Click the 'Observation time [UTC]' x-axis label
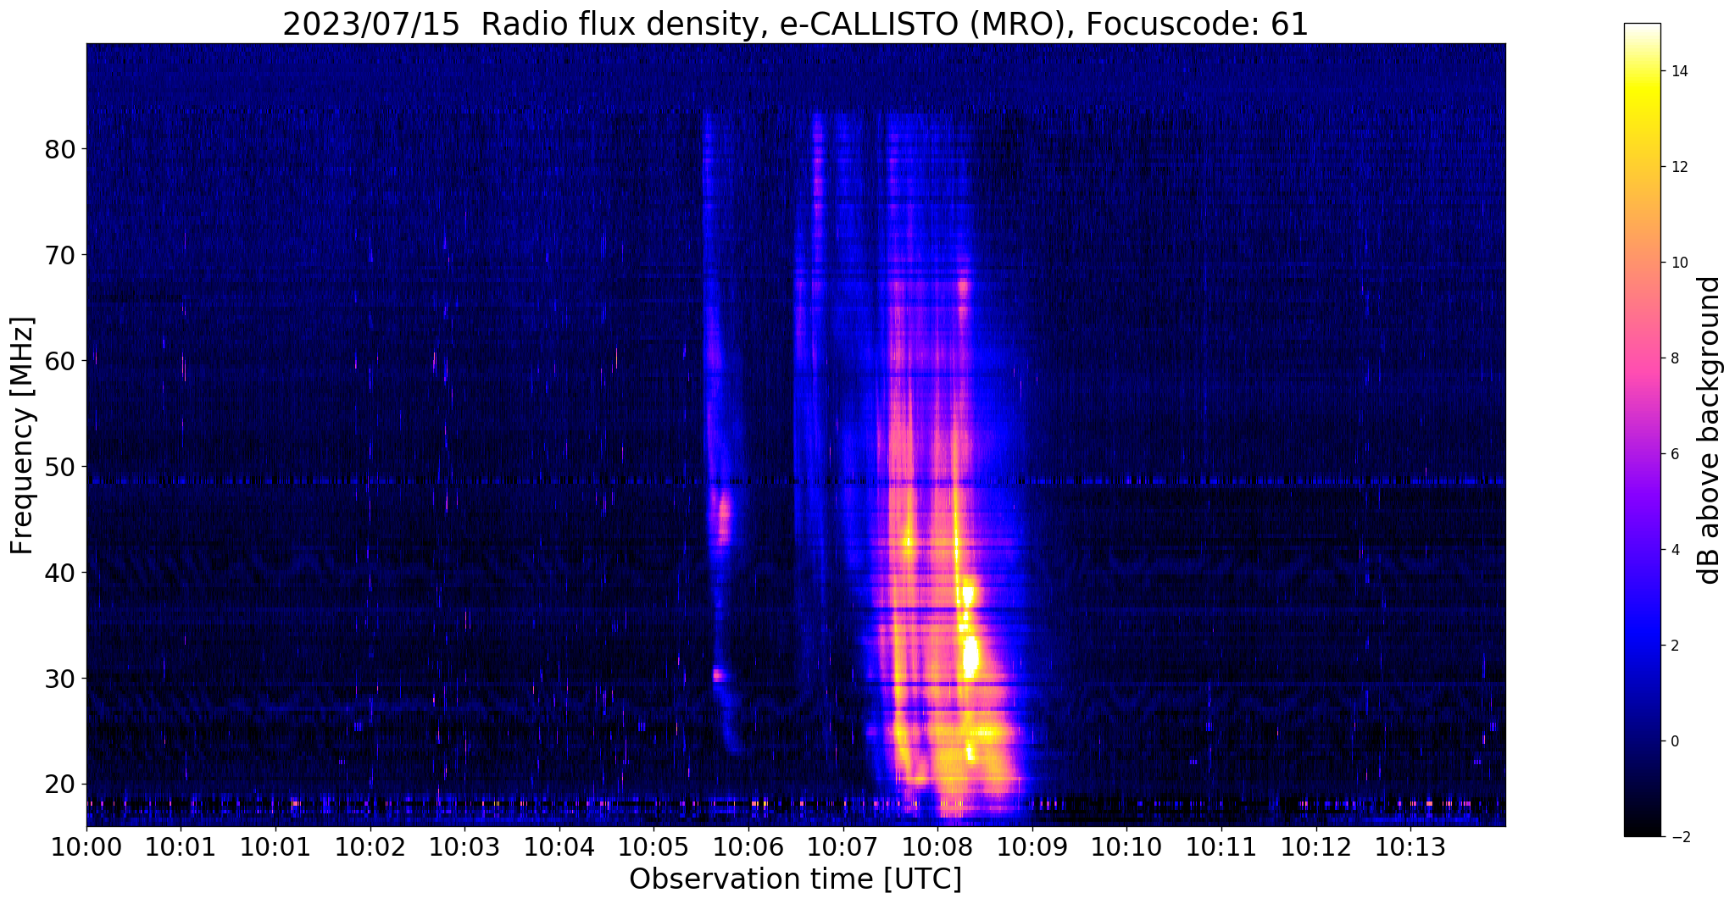The width and height of the screenshot is (1735, 904). [x=795, y=879]
